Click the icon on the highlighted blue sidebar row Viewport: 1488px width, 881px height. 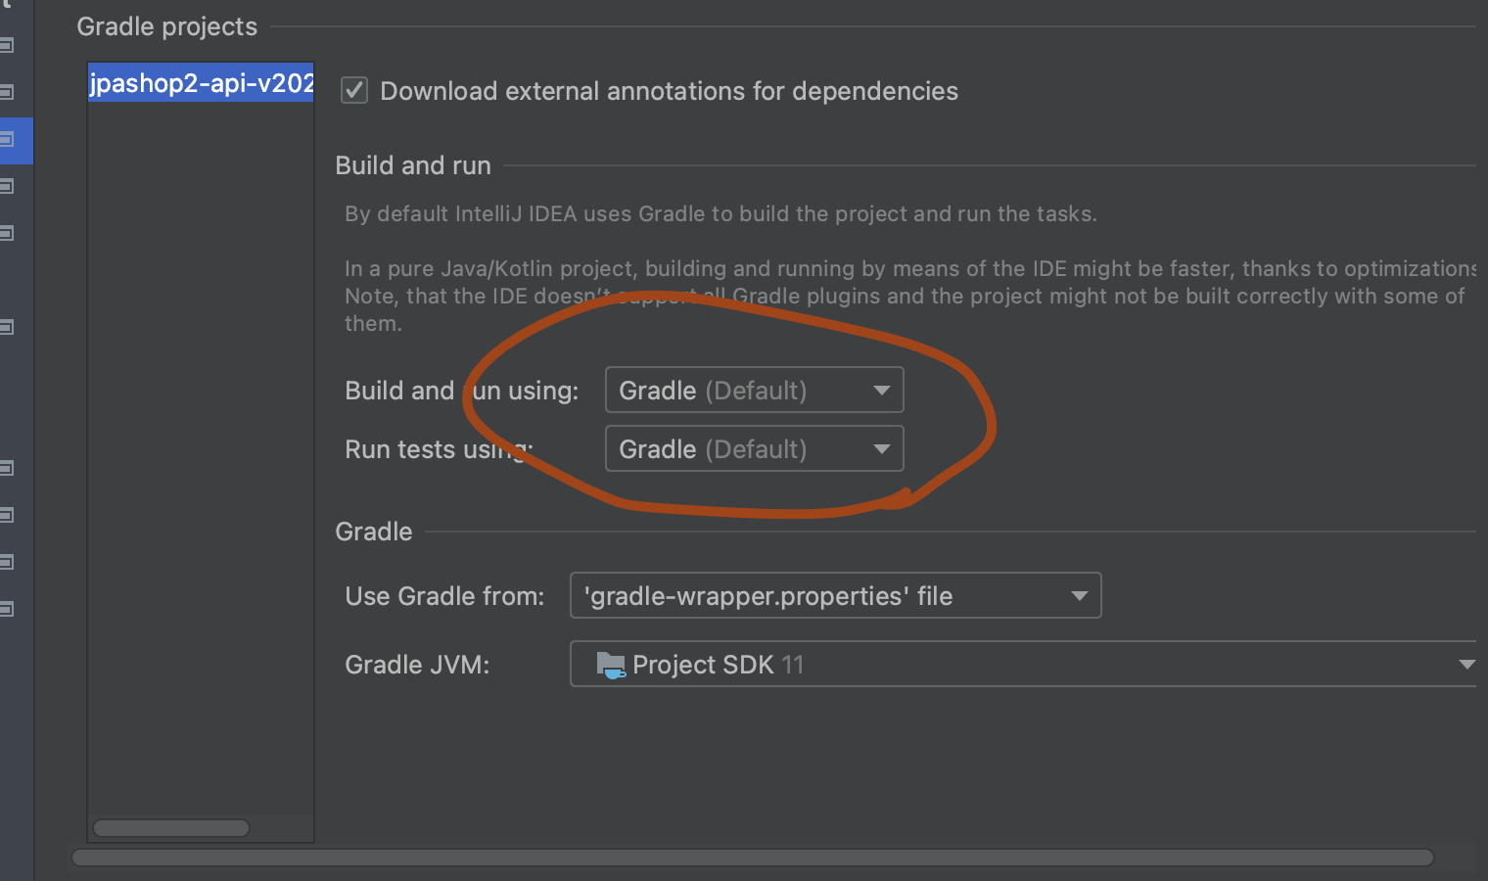[7, 140]
